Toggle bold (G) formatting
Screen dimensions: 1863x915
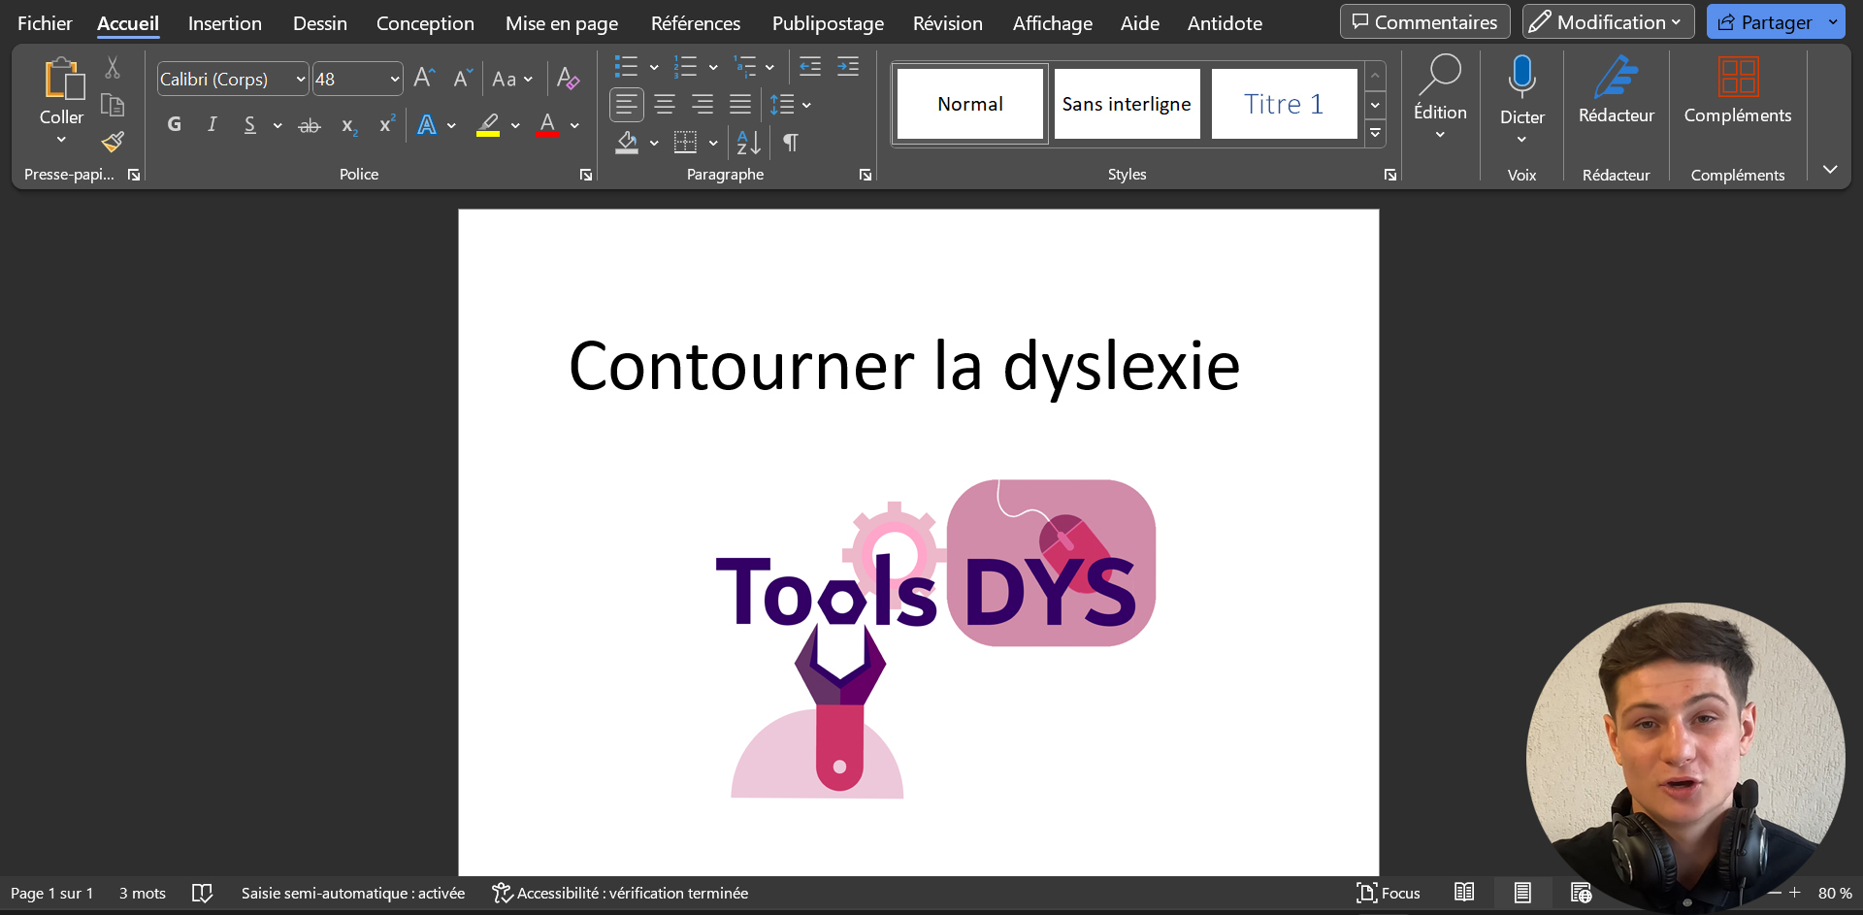pyautogui.click(x=175, y=124)
